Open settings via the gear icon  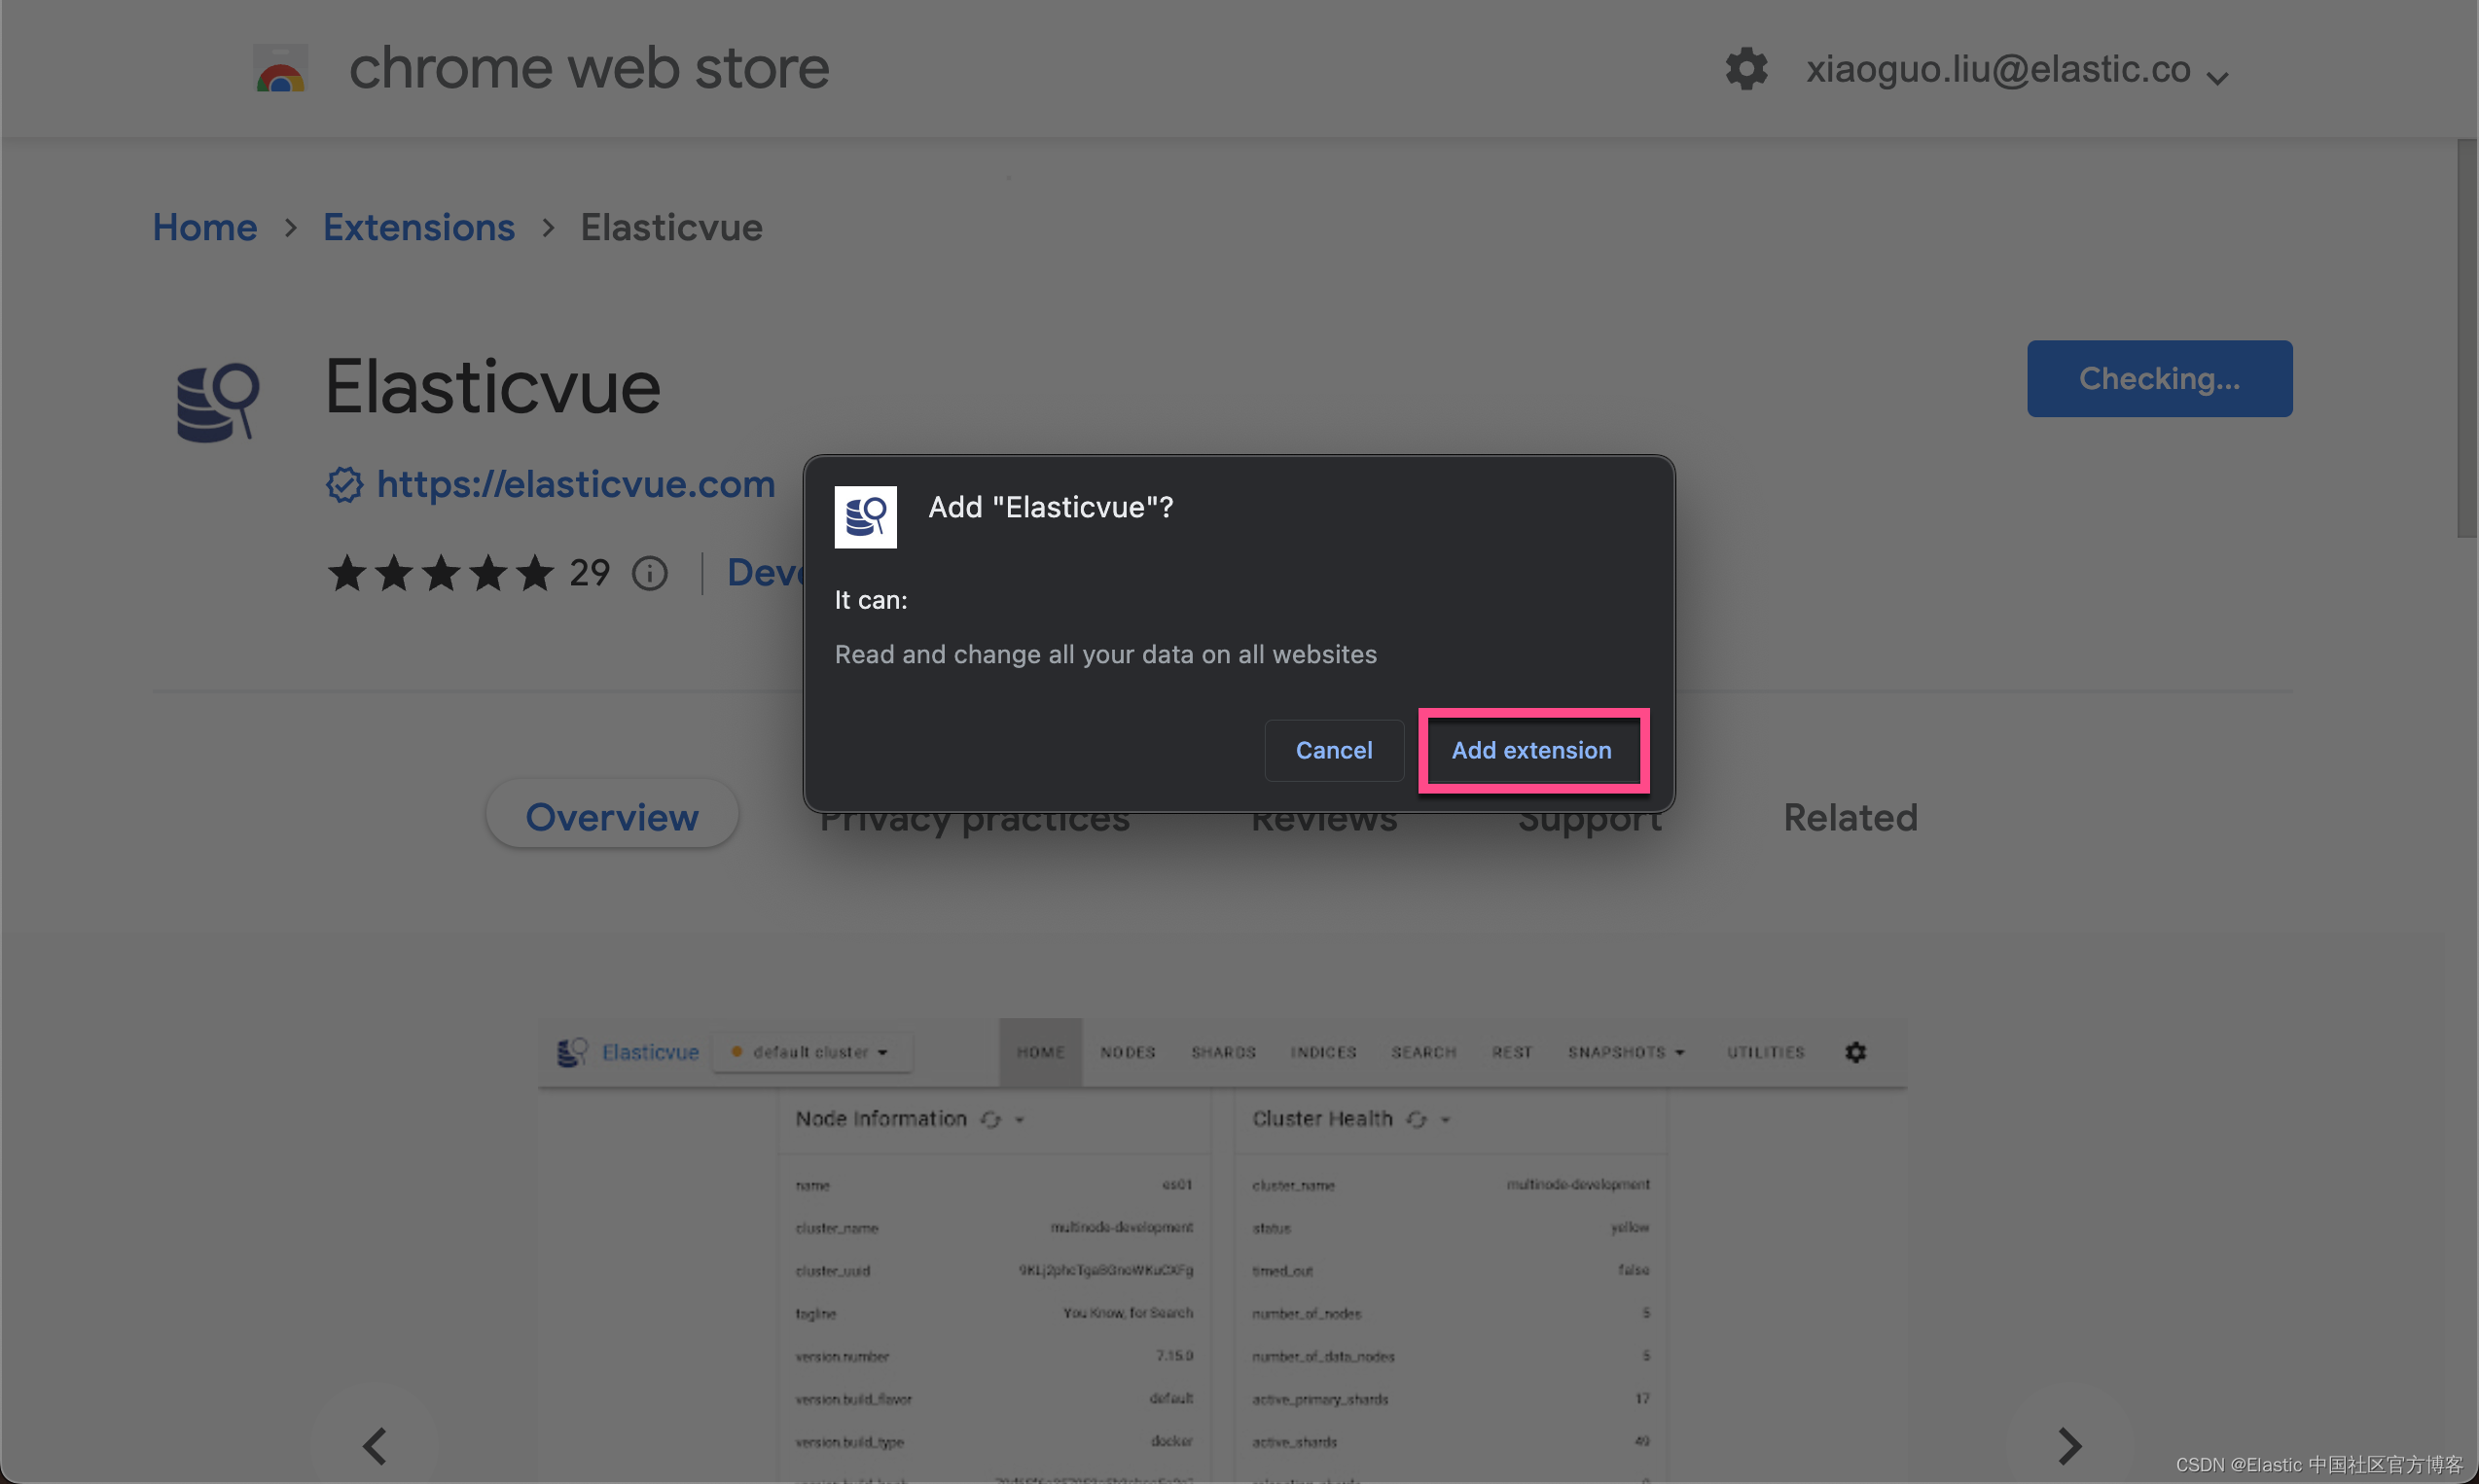coord(1746,69)
